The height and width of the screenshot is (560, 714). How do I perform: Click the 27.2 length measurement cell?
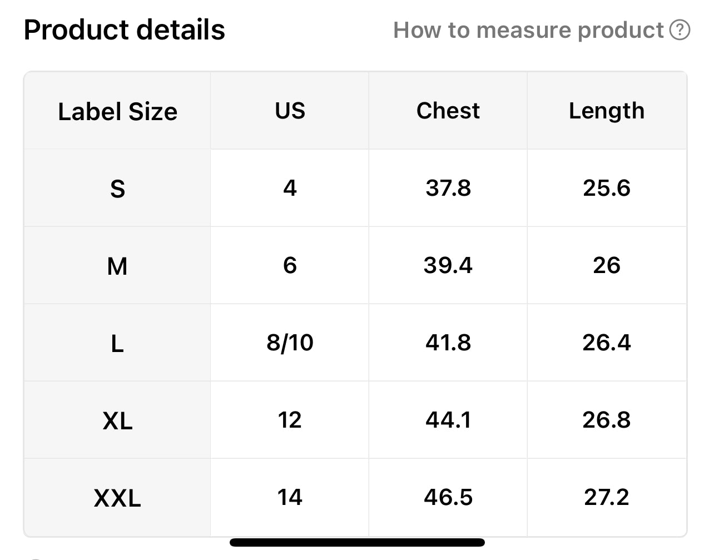pos(606,497)
